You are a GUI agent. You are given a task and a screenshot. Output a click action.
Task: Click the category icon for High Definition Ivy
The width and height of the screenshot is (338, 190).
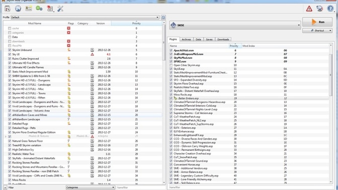point(92,149)
